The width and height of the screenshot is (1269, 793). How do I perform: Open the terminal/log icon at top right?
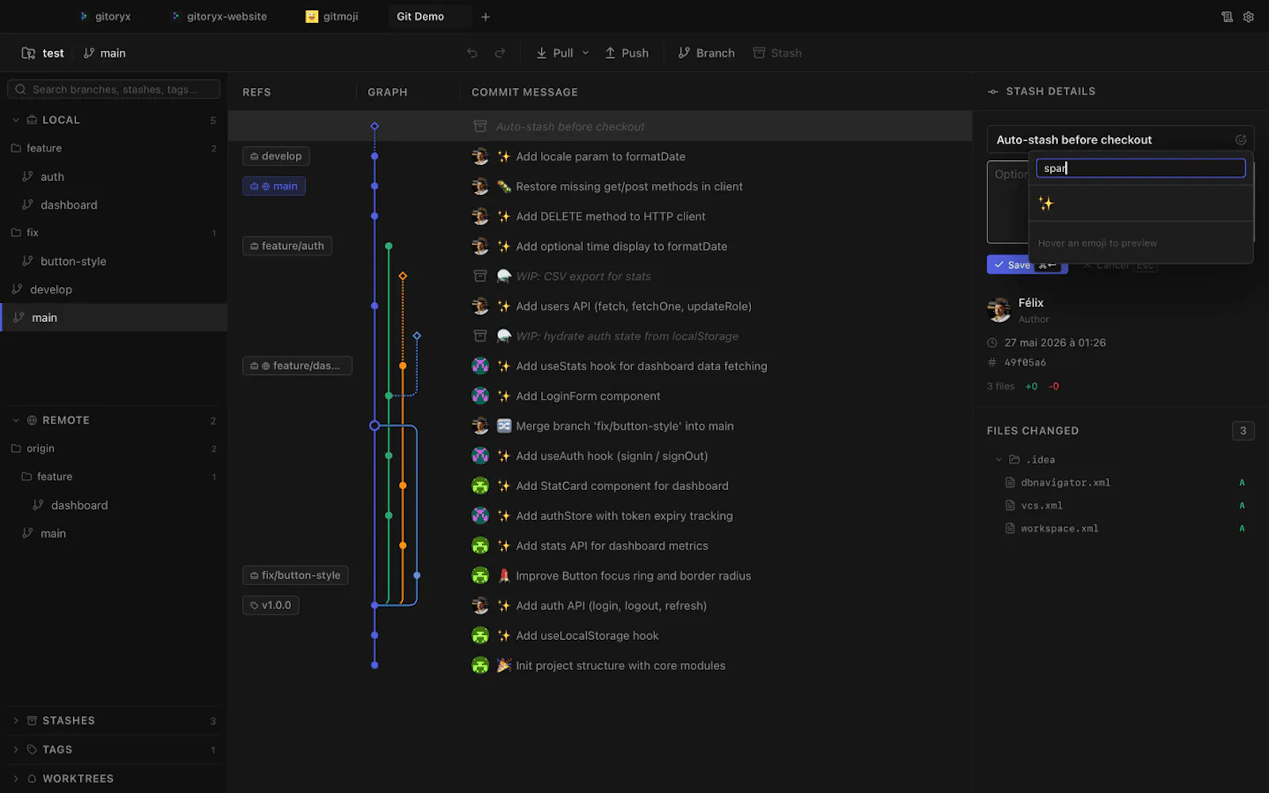[1227, 17]
